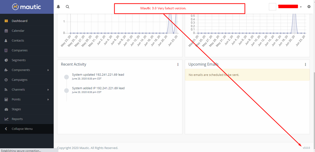The width and height of the screenshot is (315, 152).
Task: Go to Companies in the sidebar
Action: click(27, 50)
